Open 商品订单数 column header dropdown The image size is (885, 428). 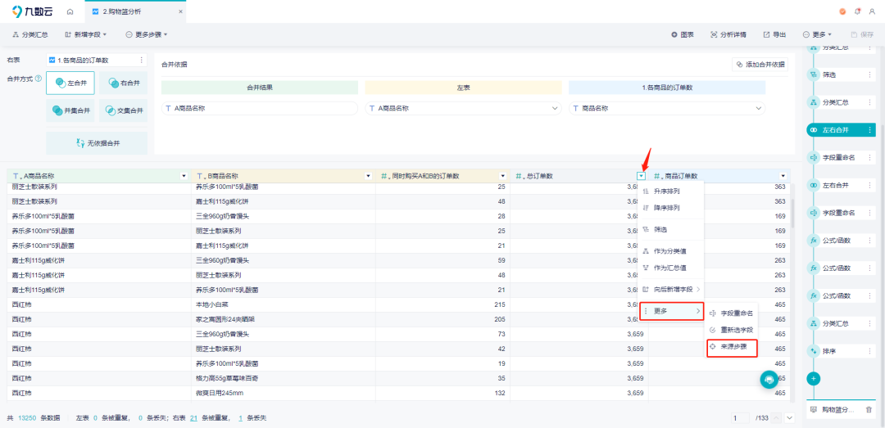click(x=783, y=176)
